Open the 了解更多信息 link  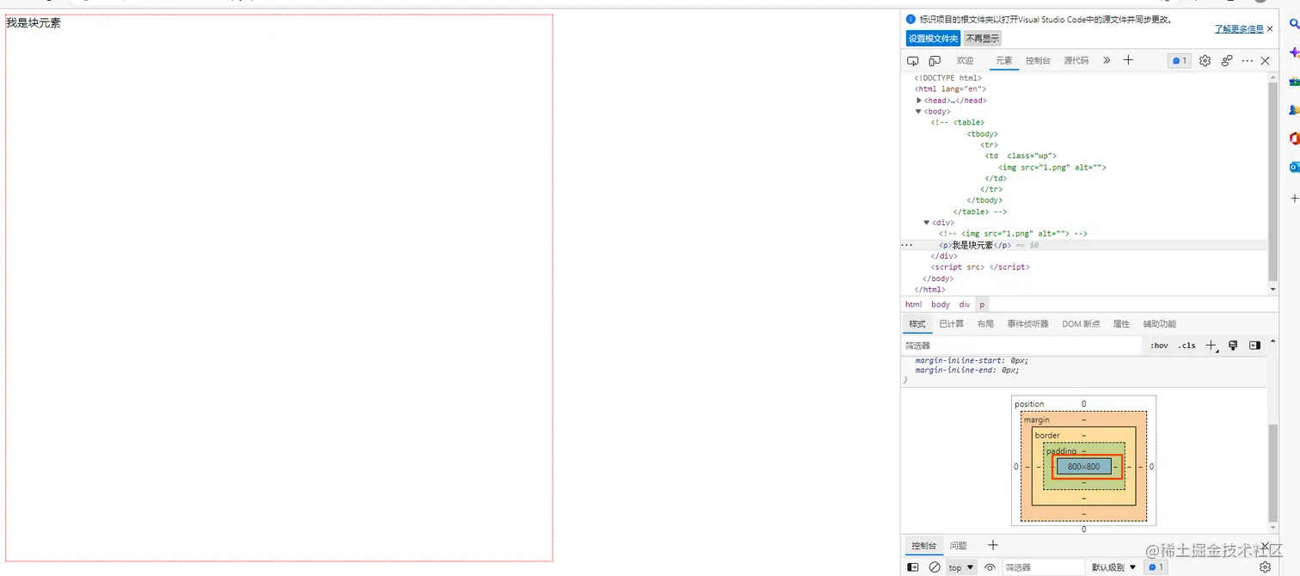click(1239, 29)
